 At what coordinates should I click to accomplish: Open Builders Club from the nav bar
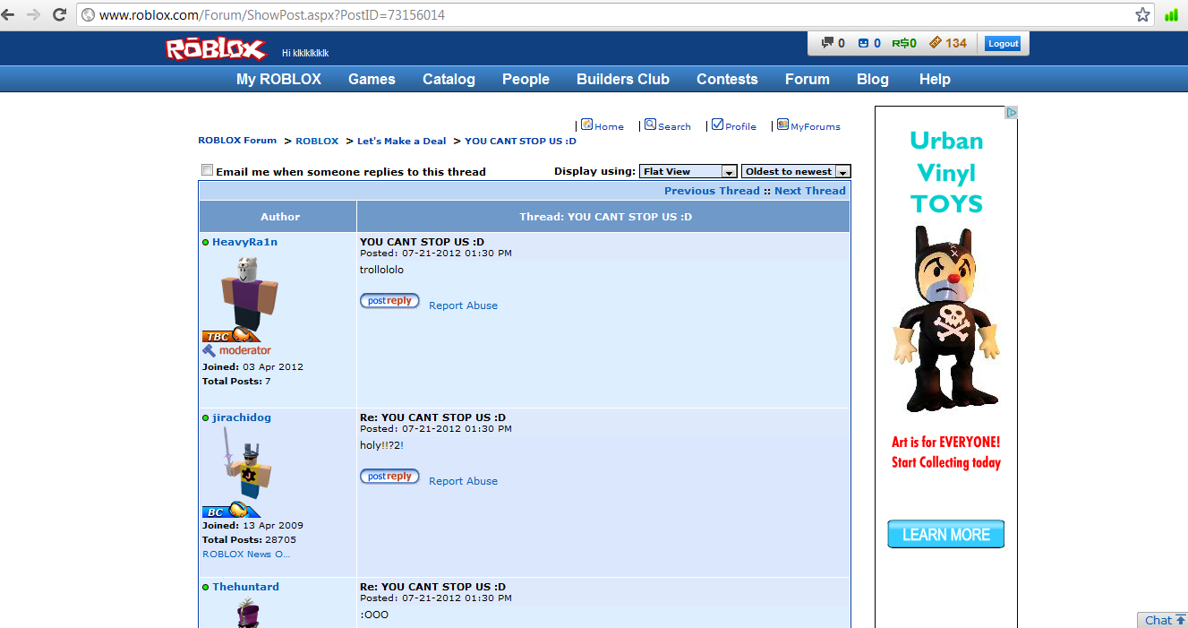623,79
